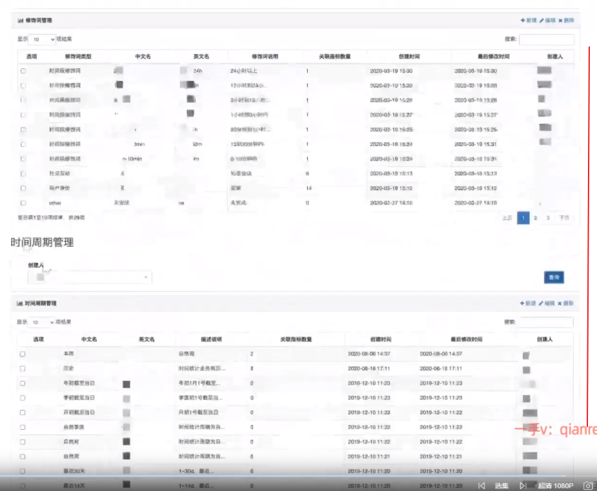
Task: Click 新建 in the 修饰词管理 panel header
Action: [529, 21]
